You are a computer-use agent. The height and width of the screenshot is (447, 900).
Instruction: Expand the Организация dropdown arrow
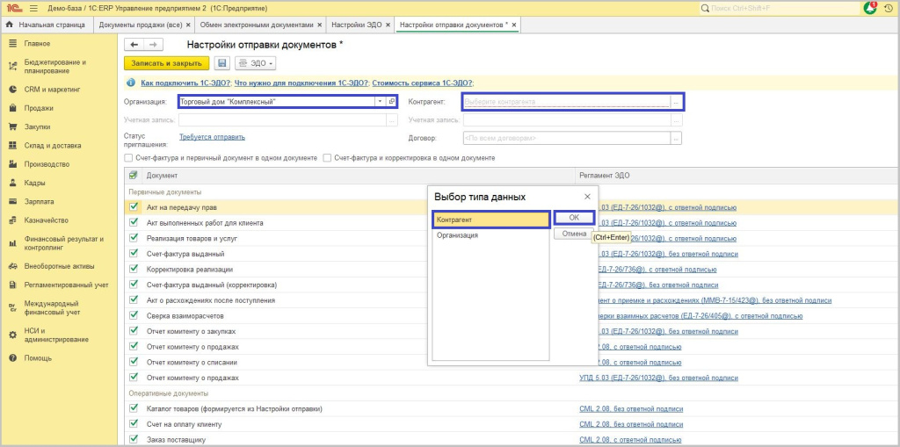(380, 102)
